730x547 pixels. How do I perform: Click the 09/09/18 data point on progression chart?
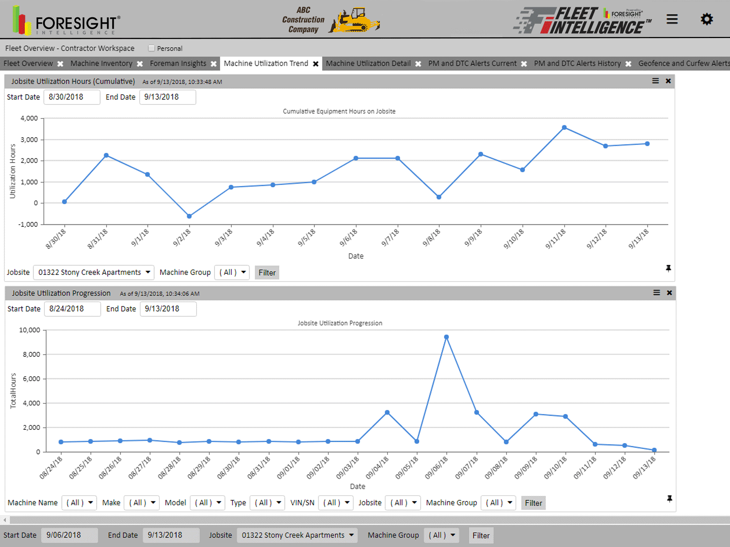536,414
